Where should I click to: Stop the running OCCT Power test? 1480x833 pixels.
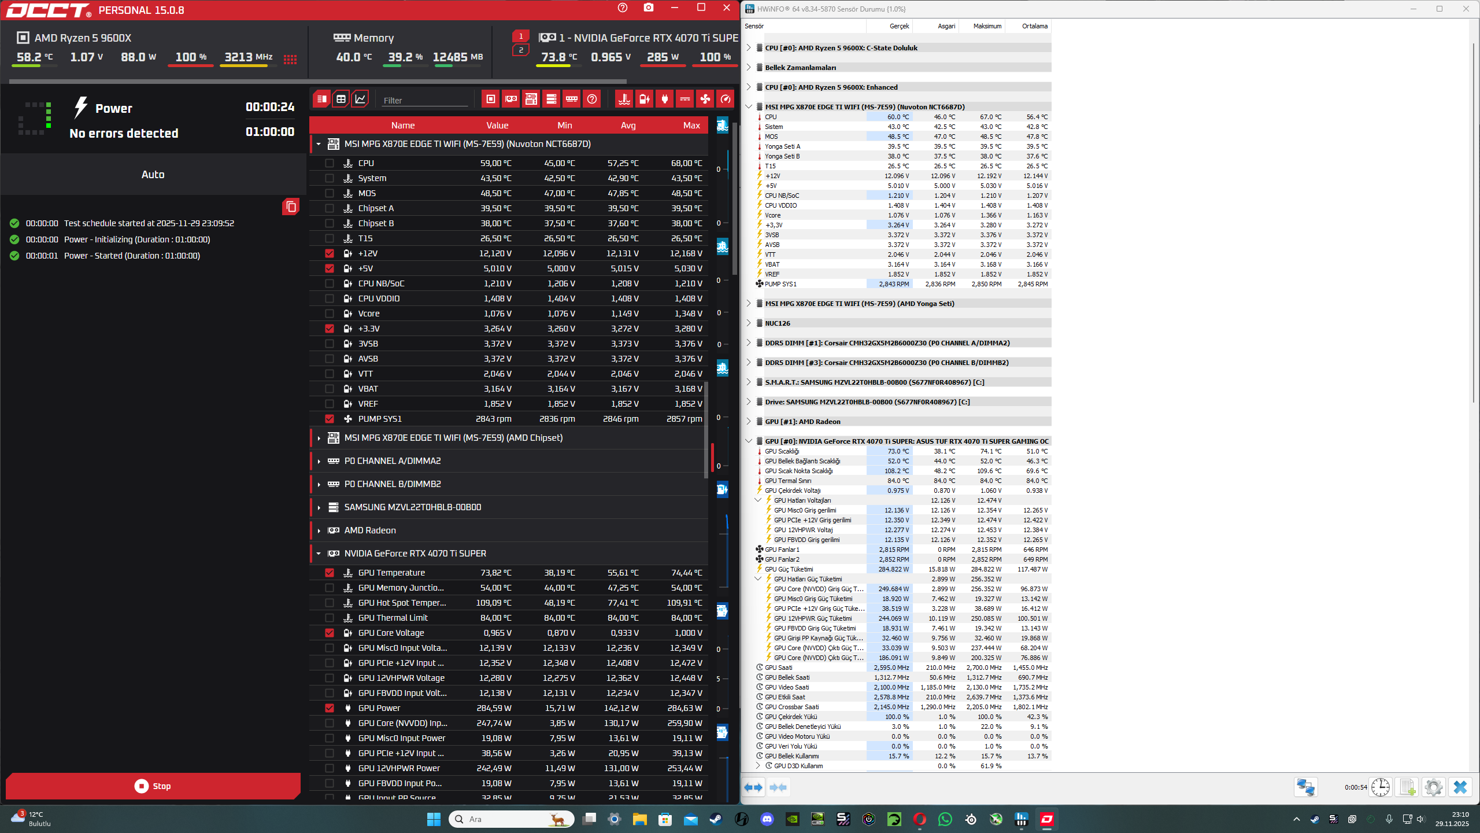pos(153,786)
